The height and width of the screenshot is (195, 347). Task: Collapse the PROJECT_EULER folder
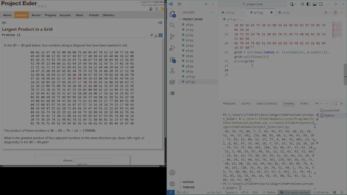point(192,19)
